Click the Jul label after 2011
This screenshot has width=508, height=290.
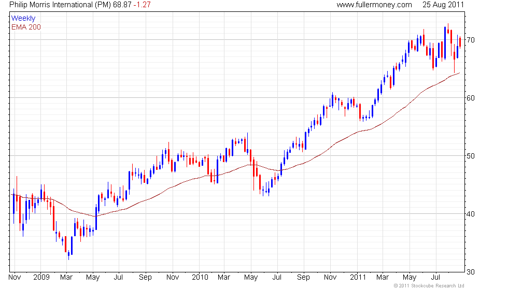pyautogui.click(x=436, y=278)
